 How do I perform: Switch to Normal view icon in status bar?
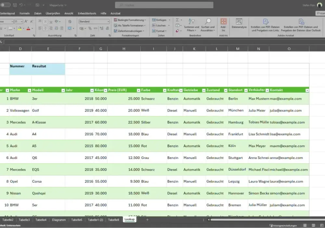305,225
